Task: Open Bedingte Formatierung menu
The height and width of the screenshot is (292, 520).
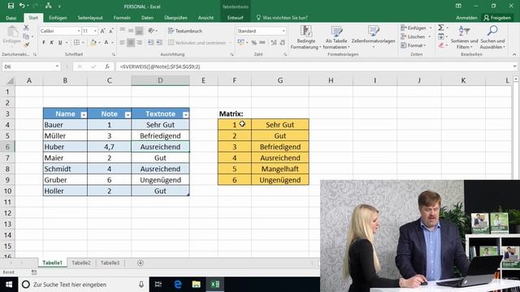Action: tap(305, 37)
